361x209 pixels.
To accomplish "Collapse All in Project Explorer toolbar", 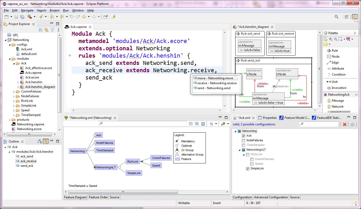I will (40, 30).
